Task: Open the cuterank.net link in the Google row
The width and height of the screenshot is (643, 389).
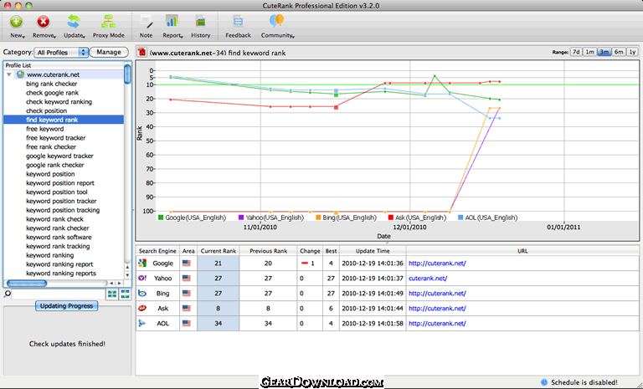Action: 437,264
